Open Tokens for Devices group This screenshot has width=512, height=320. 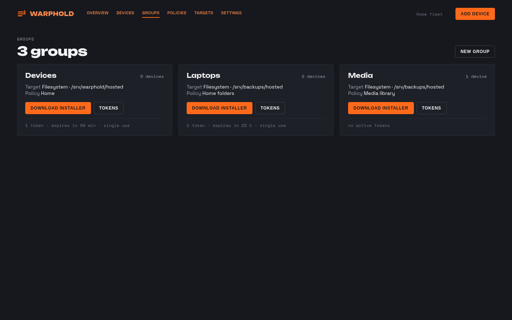tap(109, 108)
